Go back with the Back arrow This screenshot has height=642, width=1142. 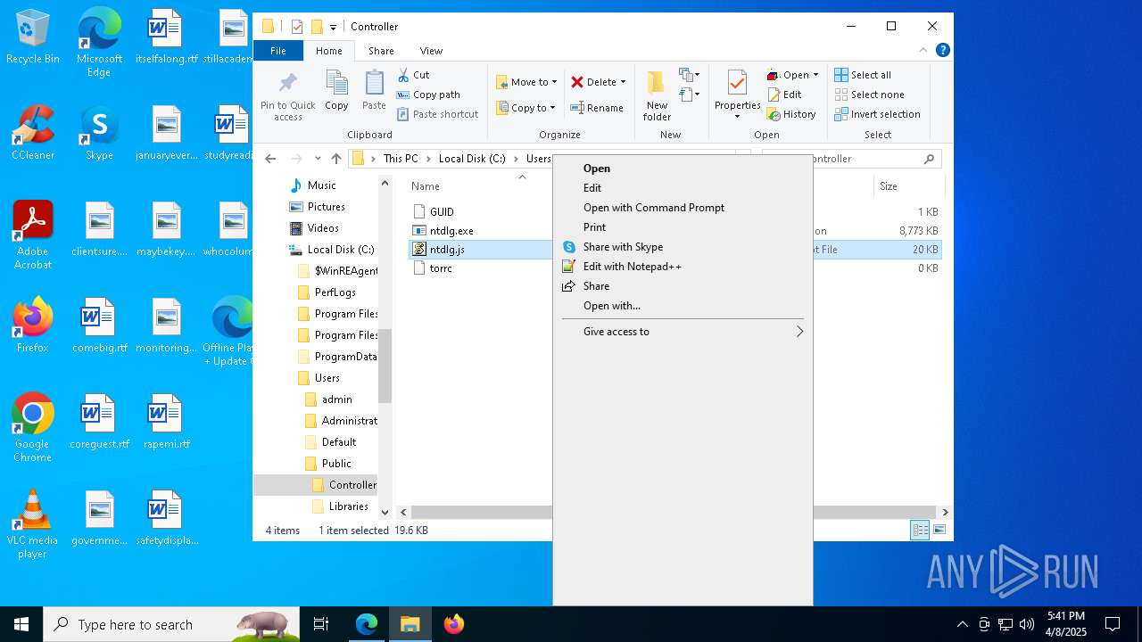tap(270, 159)
